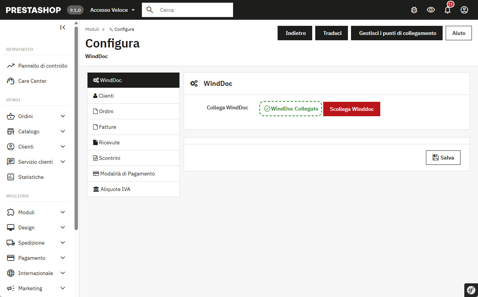The image size is (478, 297).
Task: Click the search magnifier icon
Action: [150, 10]
